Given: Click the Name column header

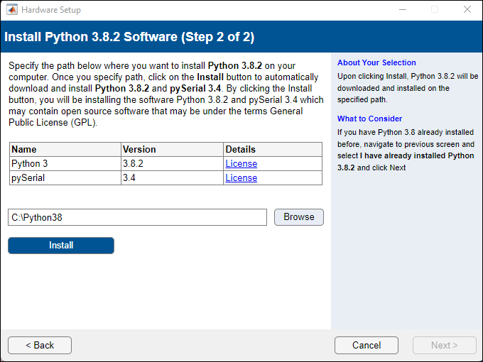Looking at the screenshot, I should point(24,150).
